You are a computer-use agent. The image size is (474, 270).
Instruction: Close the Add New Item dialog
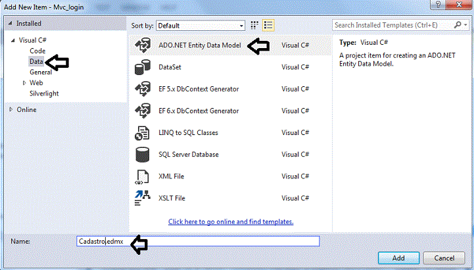click(x=459, y=4)
